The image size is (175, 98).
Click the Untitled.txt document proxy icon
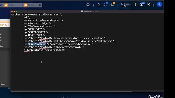click(82, 11)
